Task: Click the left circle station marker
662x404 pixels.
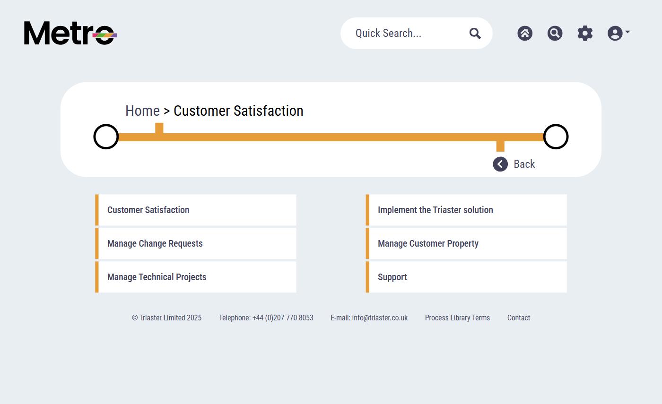Action: (106, 137)
